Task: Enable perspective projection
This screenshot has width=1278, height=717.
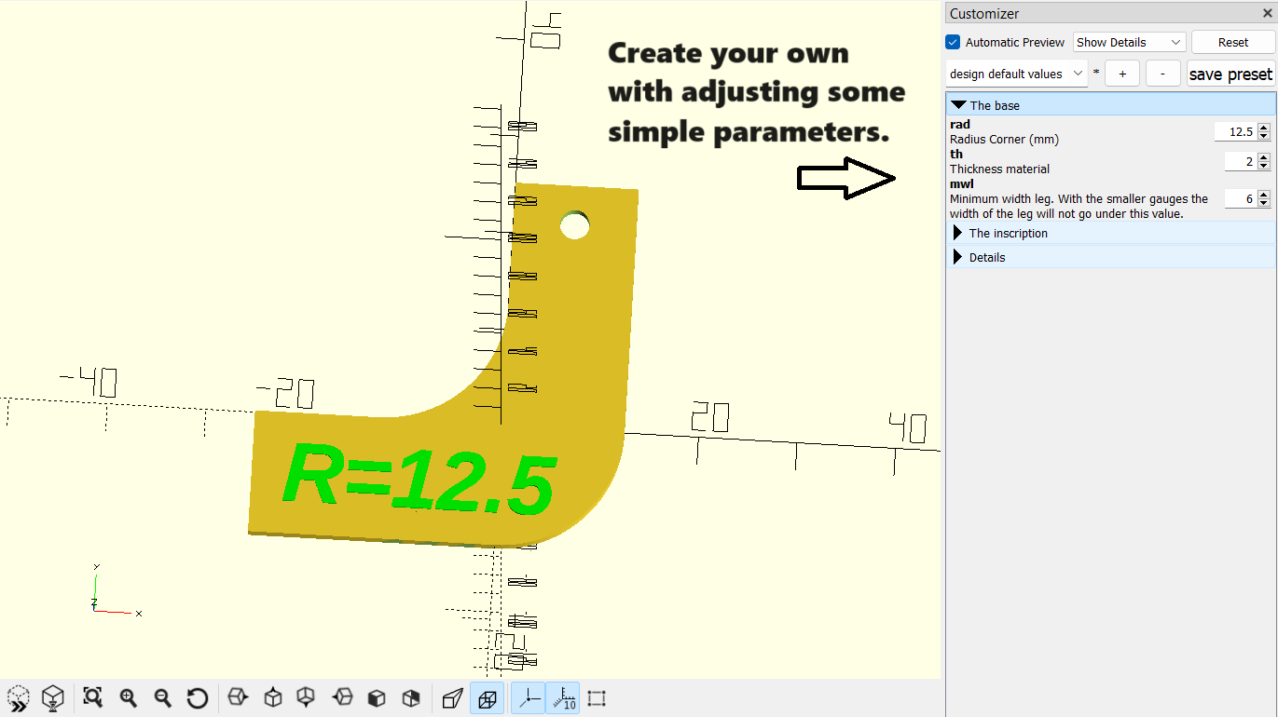Action: (x=452, y=697)
